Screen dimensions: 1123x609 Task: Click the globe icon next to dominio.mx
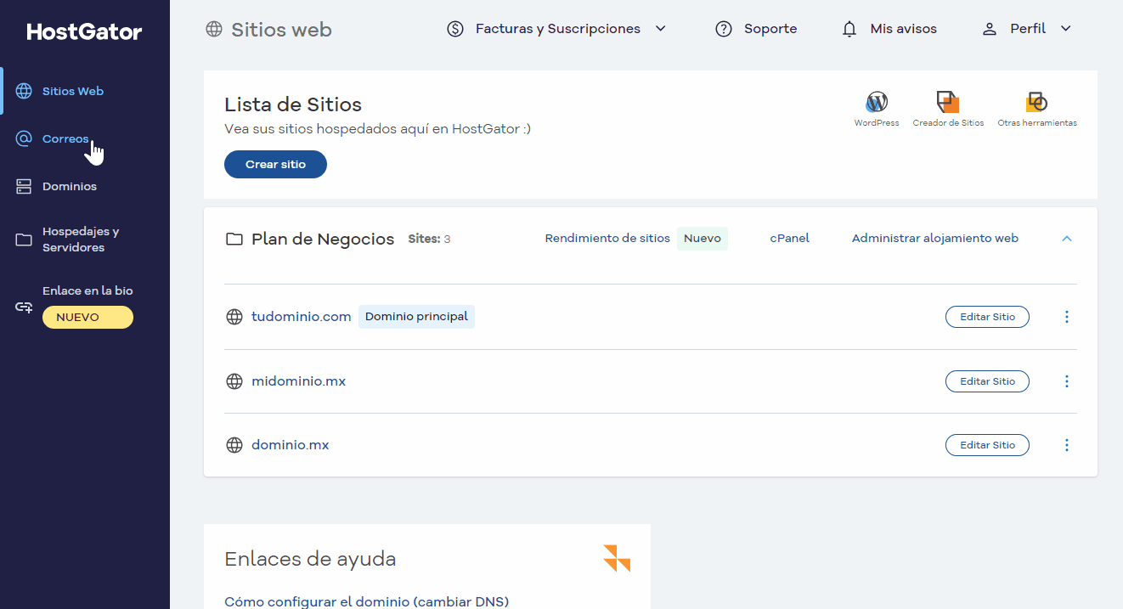(234, 445)
